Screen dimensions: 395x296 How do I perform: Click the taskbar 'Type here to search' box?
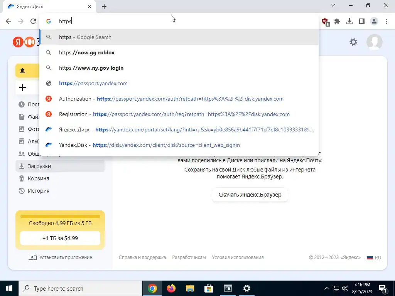[80, 288]
